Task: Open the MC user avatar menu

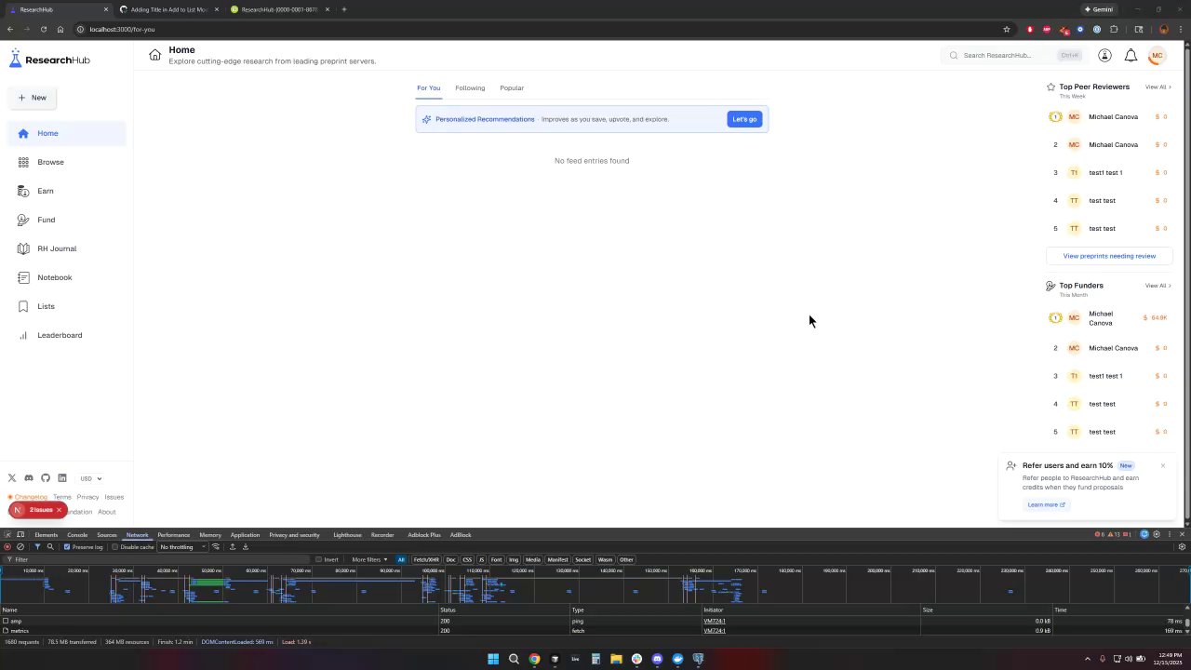Action: coord(1157,56)
